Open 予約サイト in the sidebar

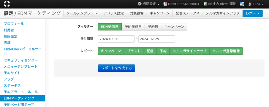point(12,73)
